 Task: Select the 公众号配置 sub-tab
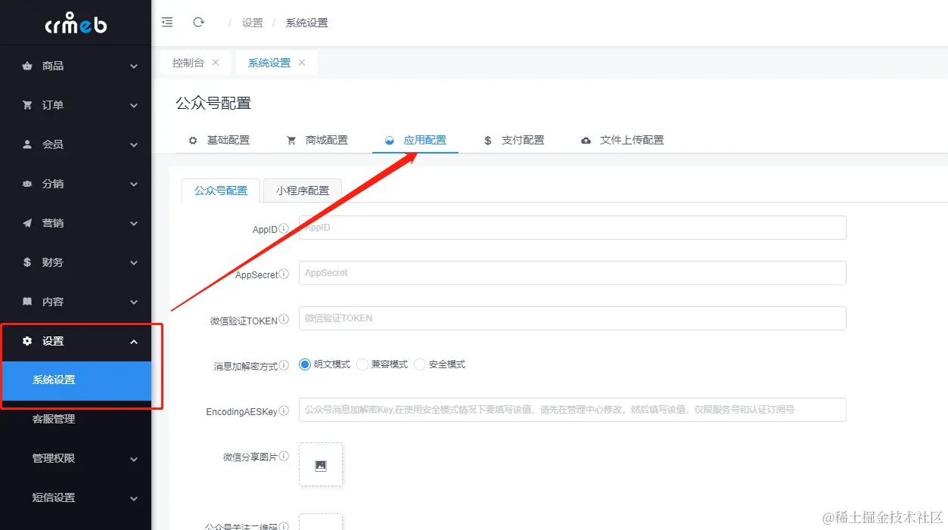click(x=221, y=191)
